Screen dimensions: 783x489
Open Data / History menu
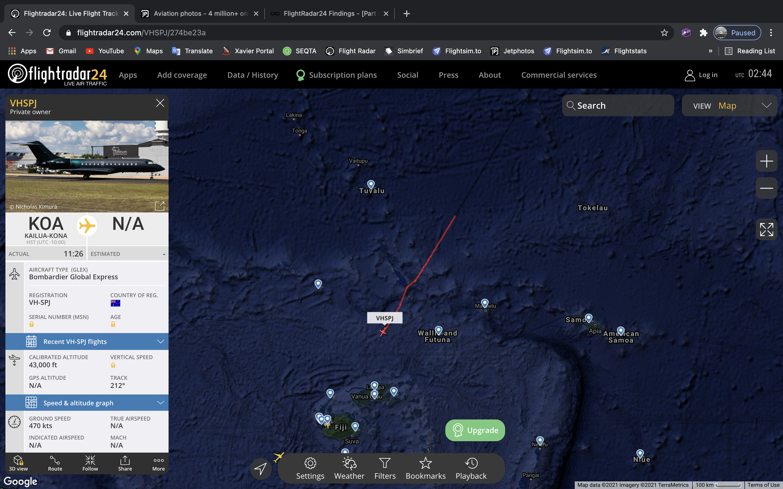(x=253, y=75)
